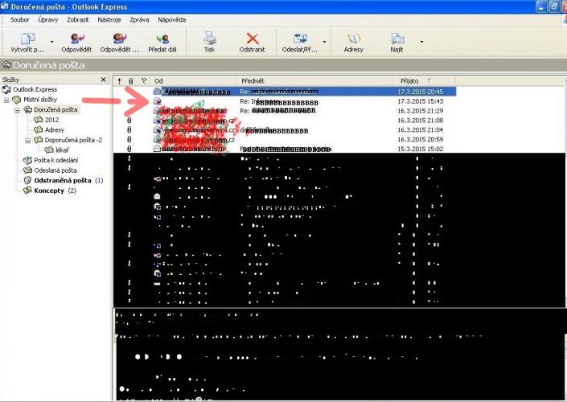This screenshot has height=402, width=567.
Task: Select Outlook Express root in folder tree
Action: [x=35, y=89]
